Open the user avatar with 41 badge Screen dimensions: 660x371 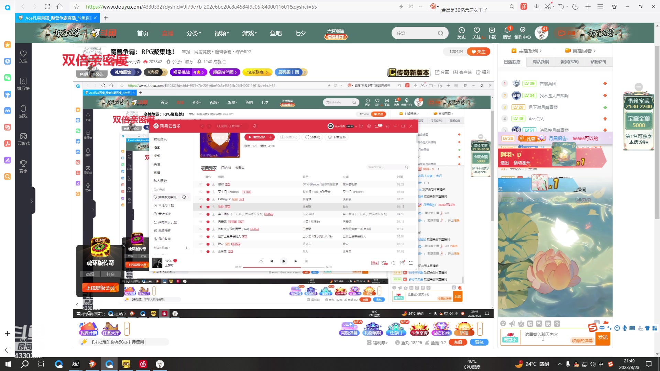tap(541, 33)
